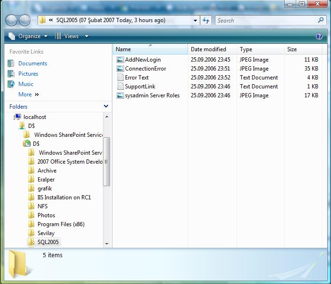
Task: Select the NFS folder in tree
Action: pyautogui.click(x=42, y=206)
